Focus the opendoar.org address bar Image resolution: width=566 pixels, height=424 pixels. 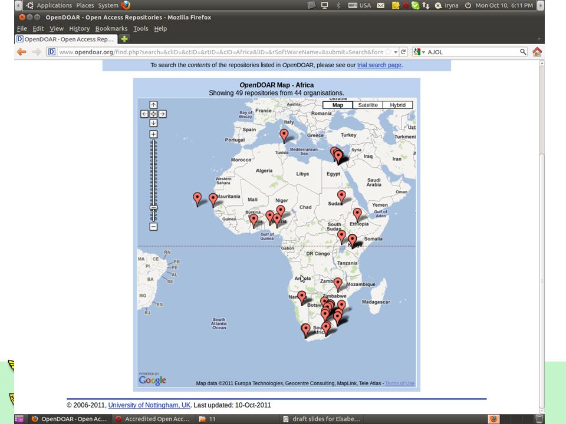click(x=220, y=52)
